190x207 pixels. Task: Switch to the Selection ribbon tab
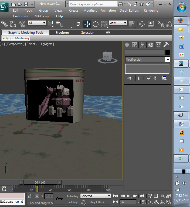pos(88,33)
